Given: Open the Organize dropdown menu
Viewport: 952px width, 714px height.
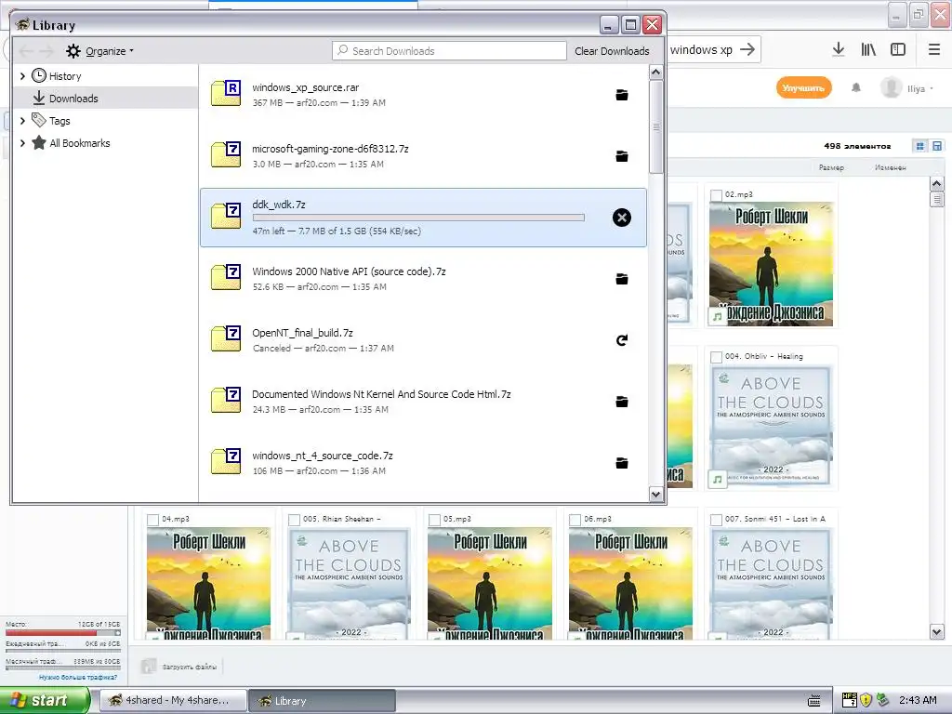Looking at the screenshot, I should [x=100, y=51].
